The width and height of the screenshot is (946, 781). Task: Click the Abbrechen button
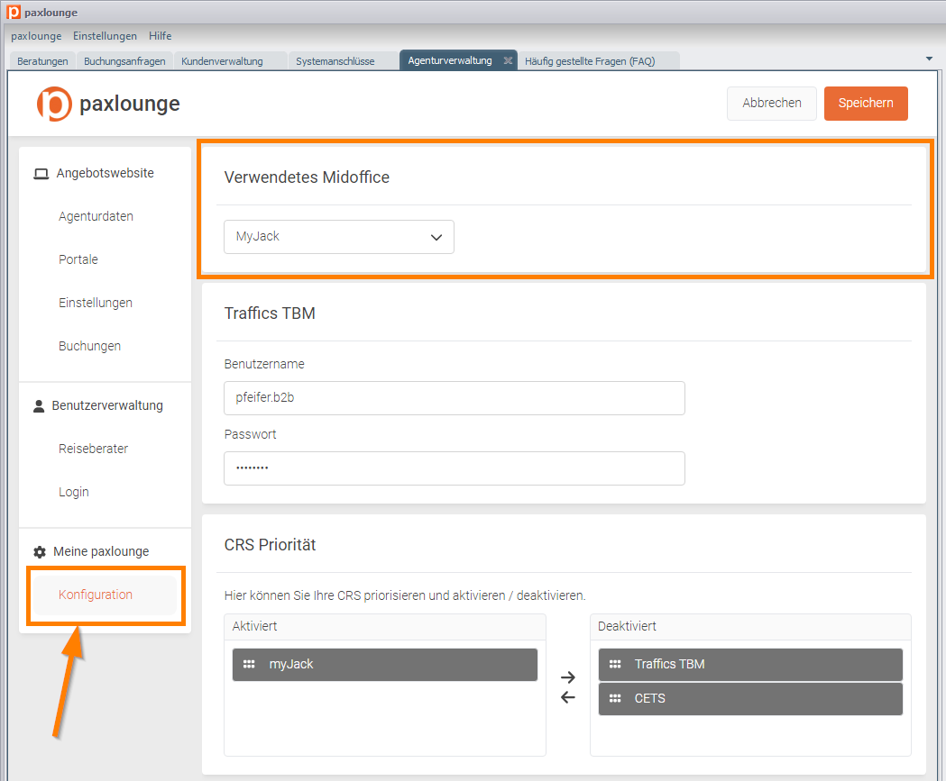[772, 103]
